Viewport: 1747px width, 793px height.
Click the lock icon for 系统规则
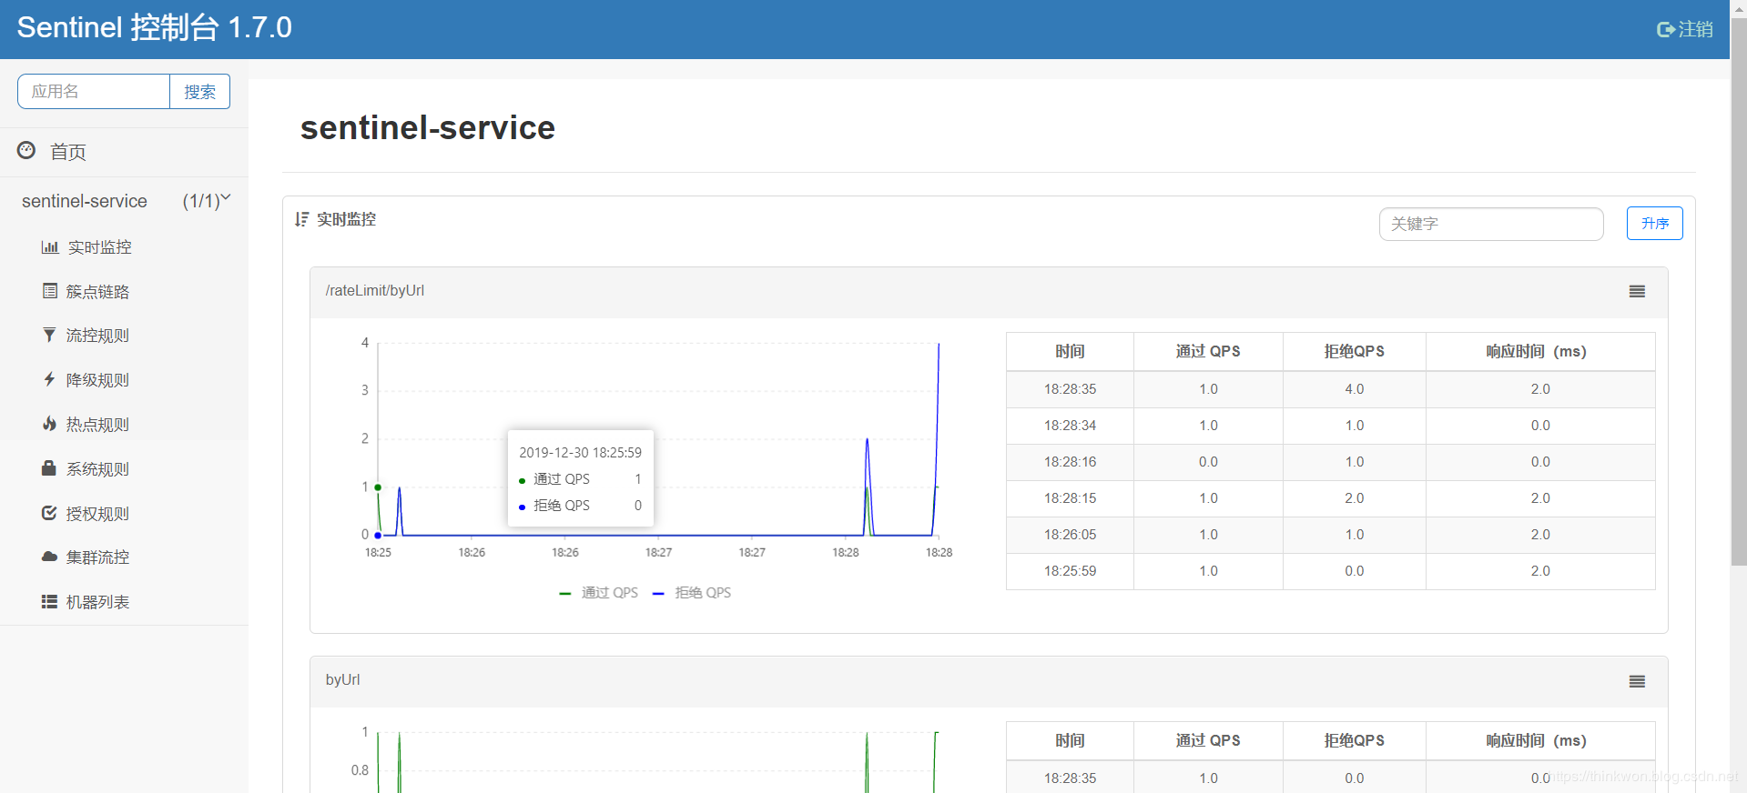coord(49,468)
